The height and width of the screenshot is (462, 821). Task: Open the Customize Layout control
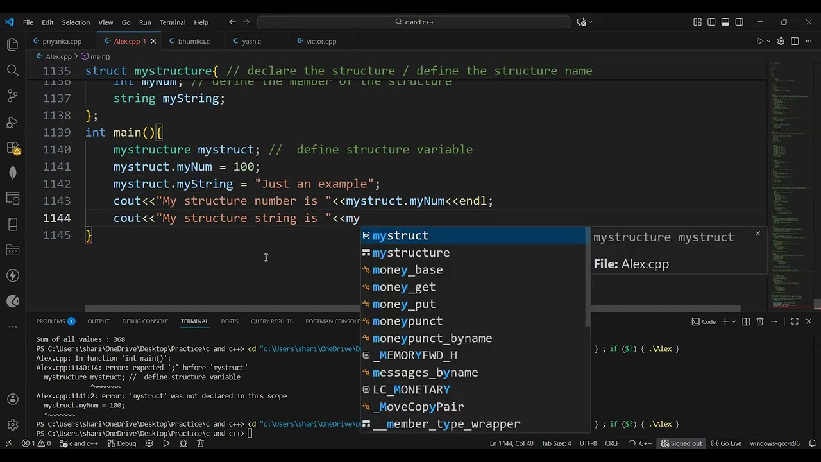697,22
